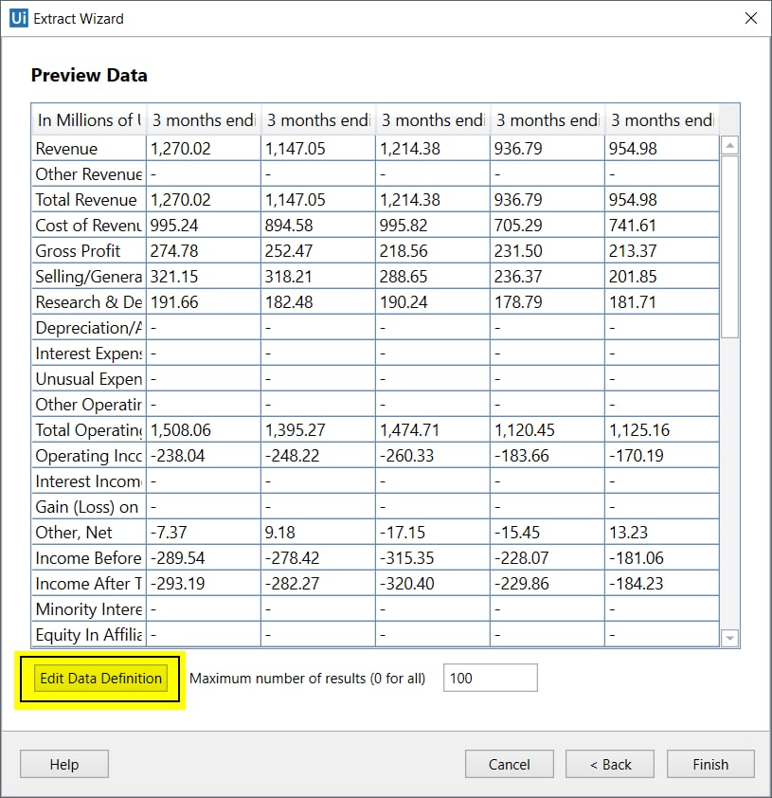Select the 'Interest Expens' row label
Viewport: 772px width, 798px height.
click(x=89, y=353)
